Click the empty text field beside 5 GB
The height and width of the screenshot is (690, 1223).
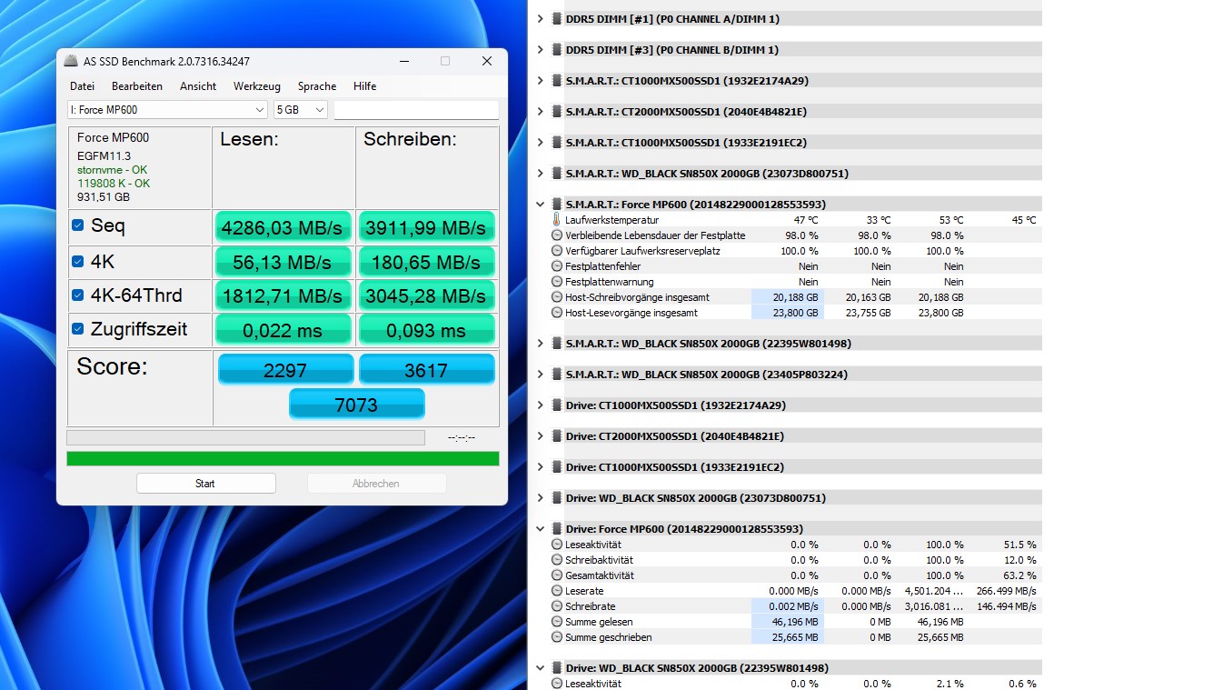pyautogui.click(x=416, y=109)
